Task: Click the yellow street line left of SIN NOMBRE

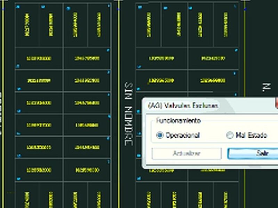Action: tap(119, 104)
